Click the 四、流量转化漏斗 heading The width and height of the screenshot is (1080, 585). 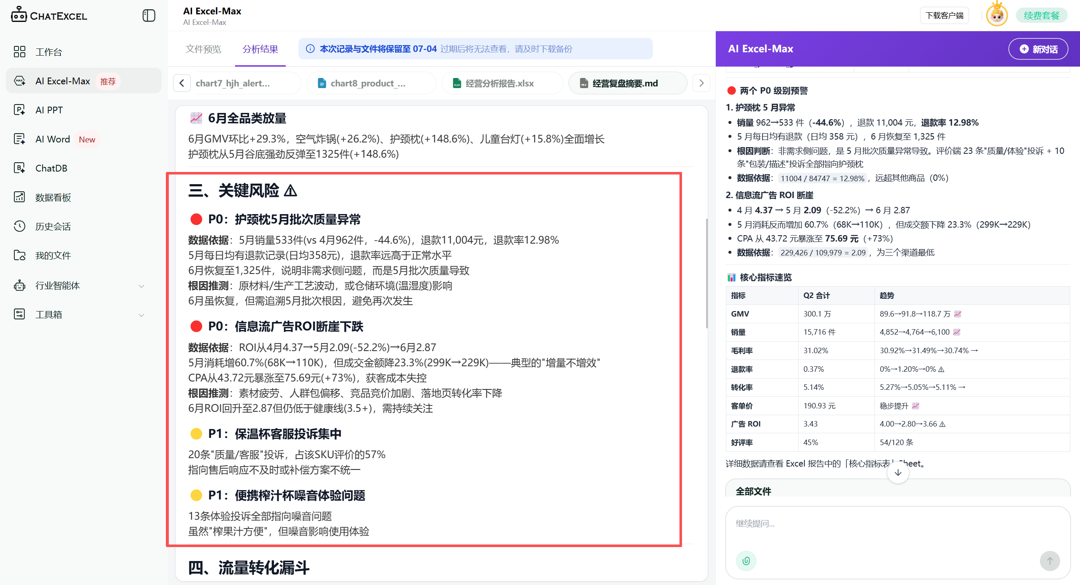249,568
